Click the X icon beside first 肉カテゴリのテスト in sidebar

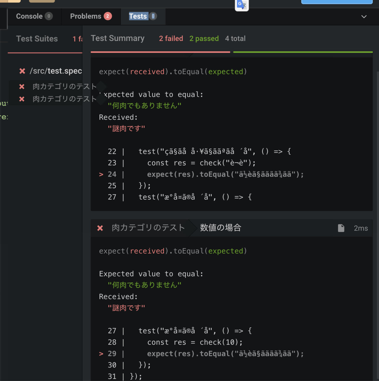coord(22,86)
